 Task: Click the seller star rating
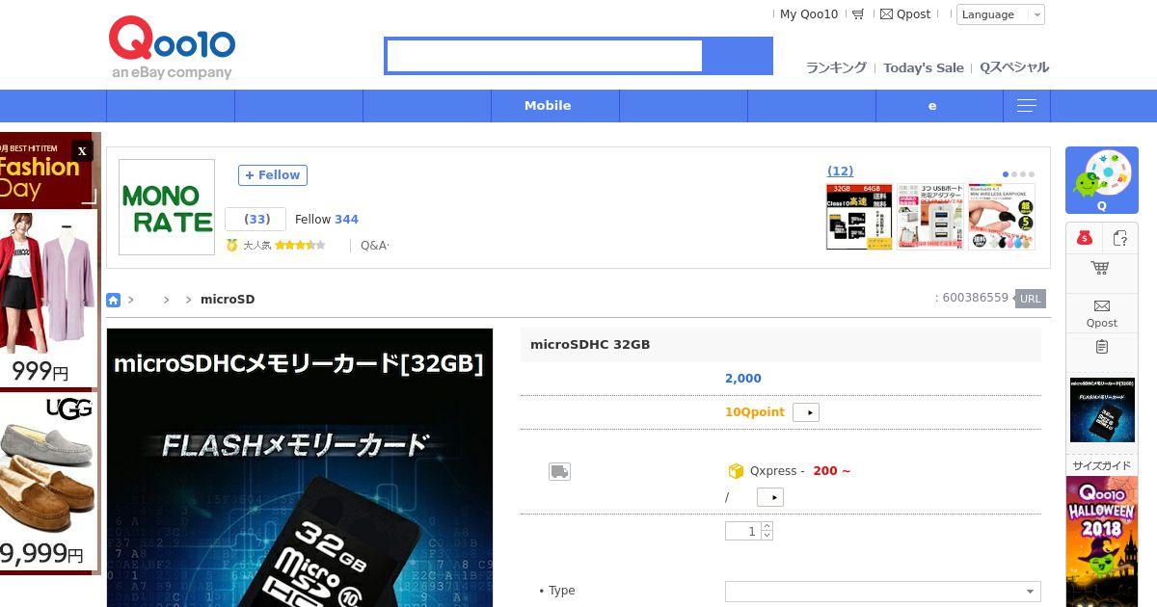pos(299,246)
